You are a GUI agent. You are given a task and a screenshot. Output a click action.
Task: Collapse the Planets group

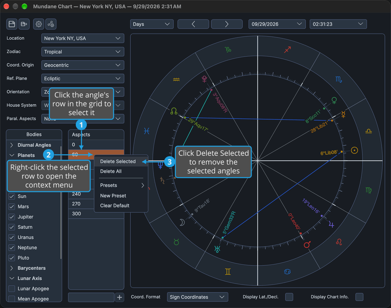[11, 155]
